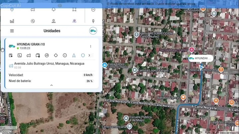Open the notifications bell panel
239x134 pixels.
[53, 10]
